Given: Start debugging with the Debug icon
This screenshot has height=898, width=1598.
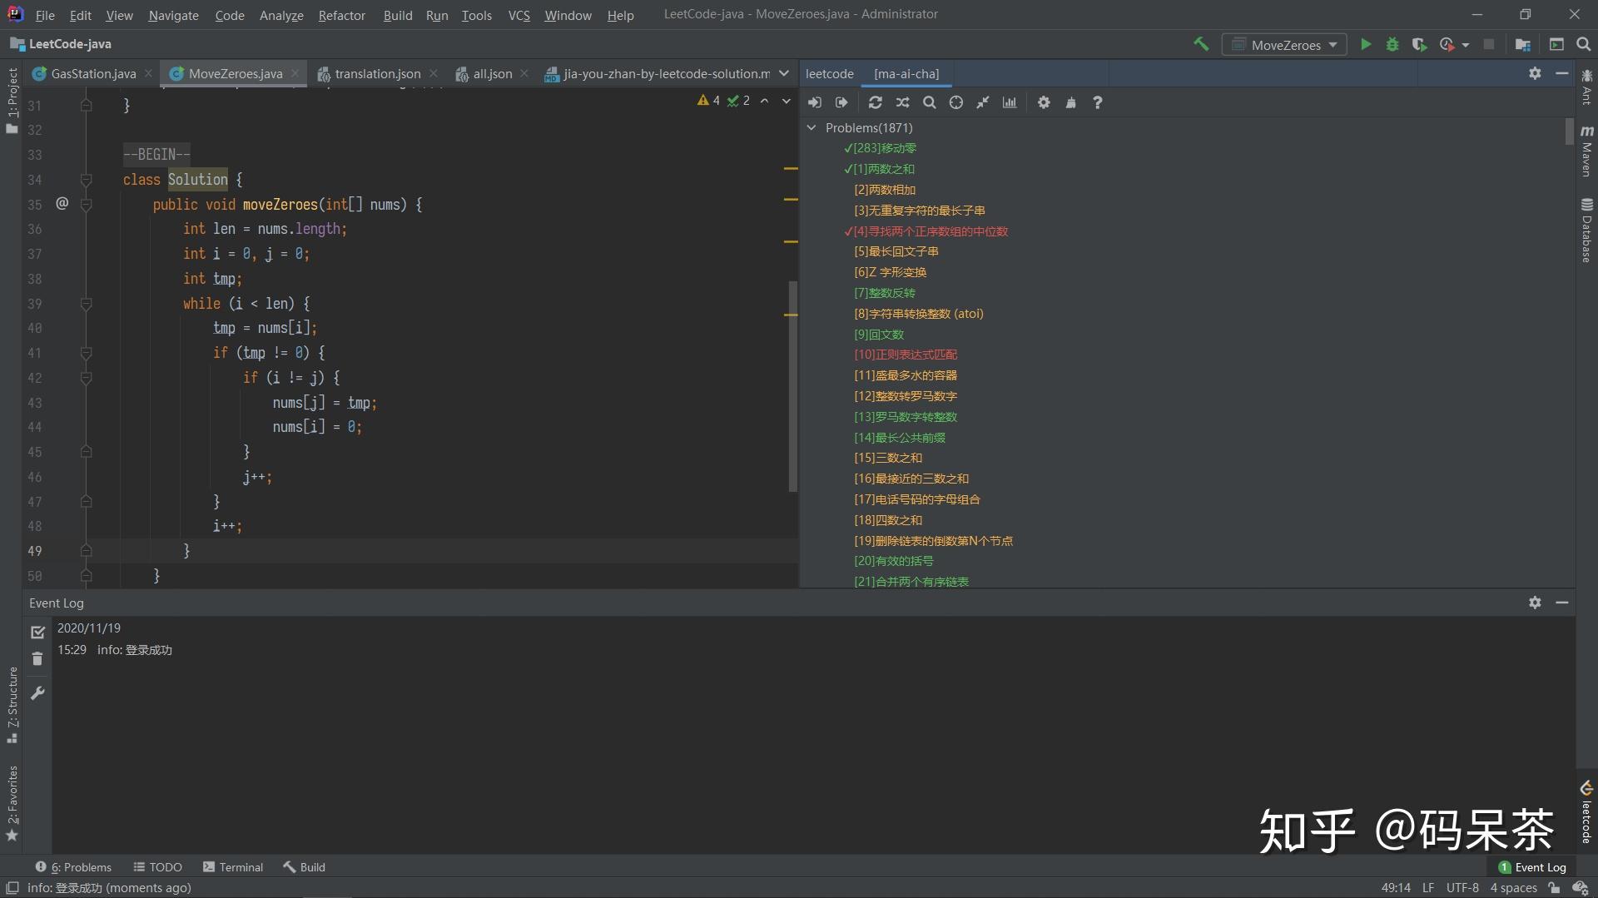Looking at the screenshot, I should [x=1393, y=44].
